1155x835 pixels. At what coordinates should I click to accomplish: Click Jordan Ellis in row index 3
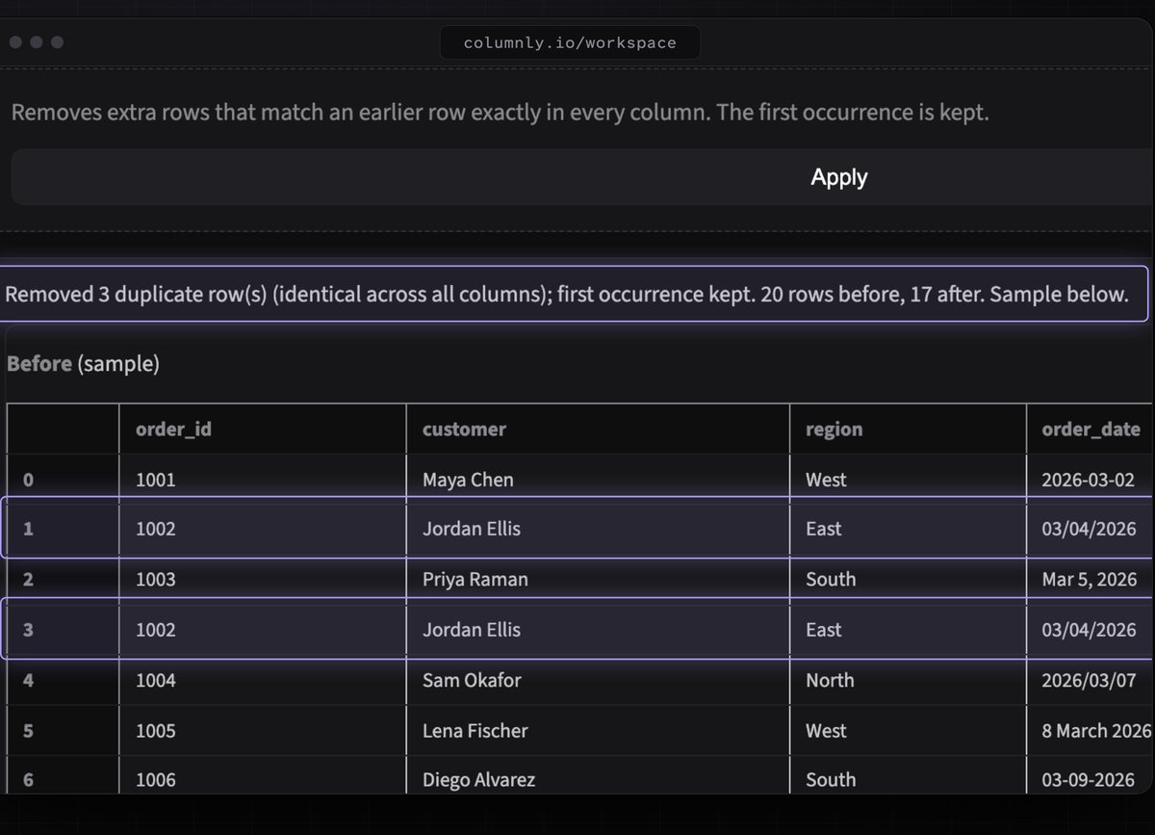coord(598,630)
